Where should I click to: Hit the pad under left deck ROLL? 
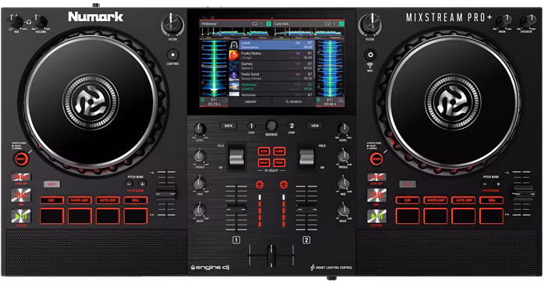click(x=136, y=216)
